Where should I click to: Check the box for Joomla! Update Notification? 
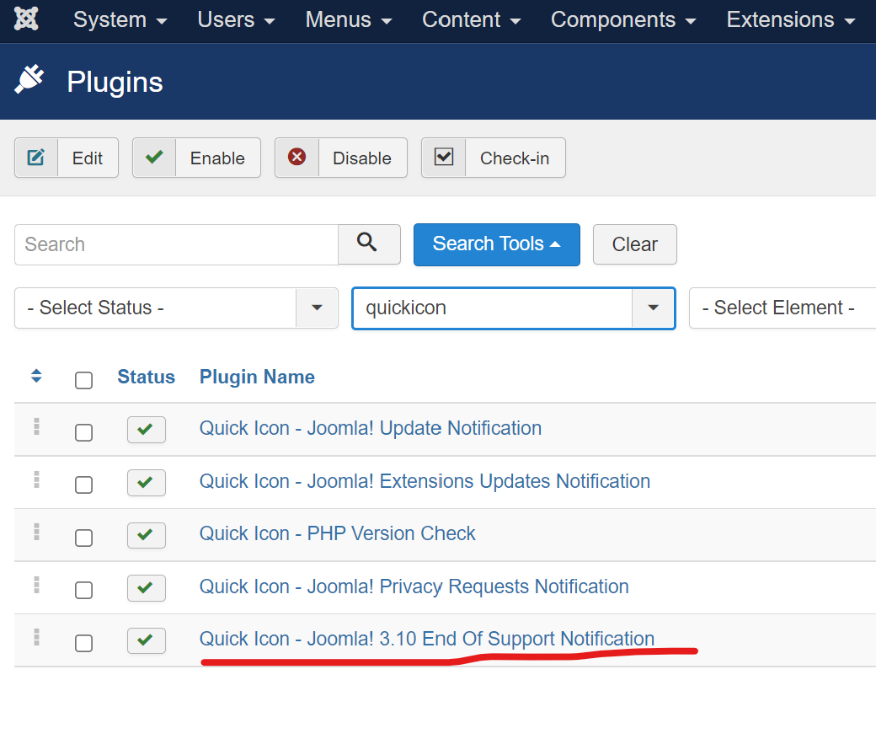[x=83, y=432]
